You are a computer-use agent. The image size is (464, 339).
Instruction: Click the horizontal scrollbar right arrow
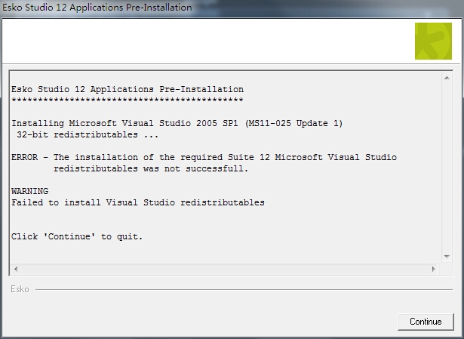[433, 269]
